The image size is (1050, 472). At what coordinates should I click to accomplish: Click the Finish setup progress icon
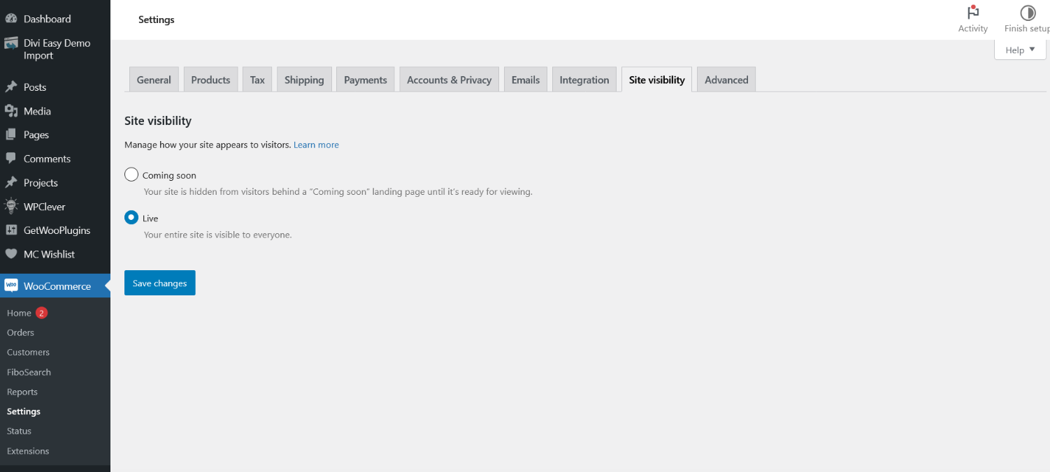click(x=1028, y=13)
